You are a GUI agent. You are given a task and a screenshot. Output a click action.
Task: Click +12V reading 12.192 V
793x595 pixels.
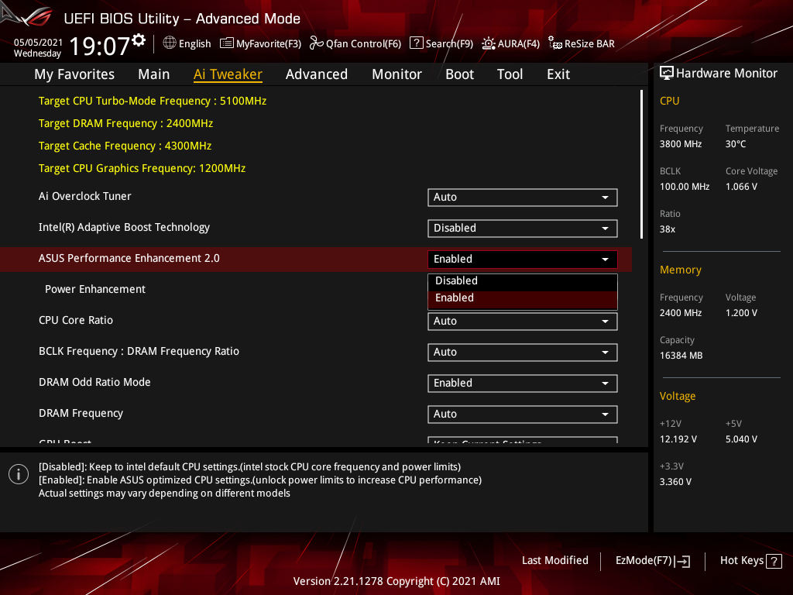pyautogui.click(x=678, y=439)
